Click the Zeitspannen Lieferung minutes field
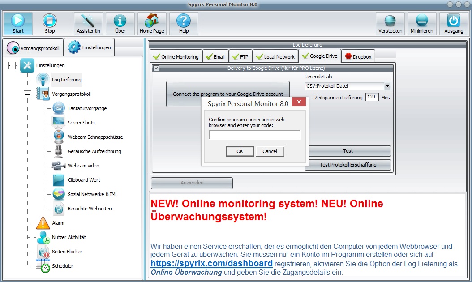 [372, 97]
